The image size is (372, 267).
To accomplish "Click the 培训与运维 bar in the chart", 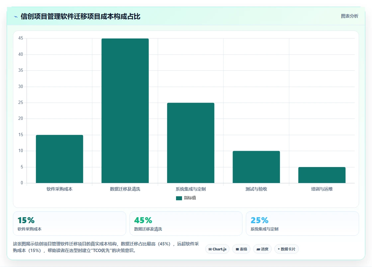I will 322,175.
